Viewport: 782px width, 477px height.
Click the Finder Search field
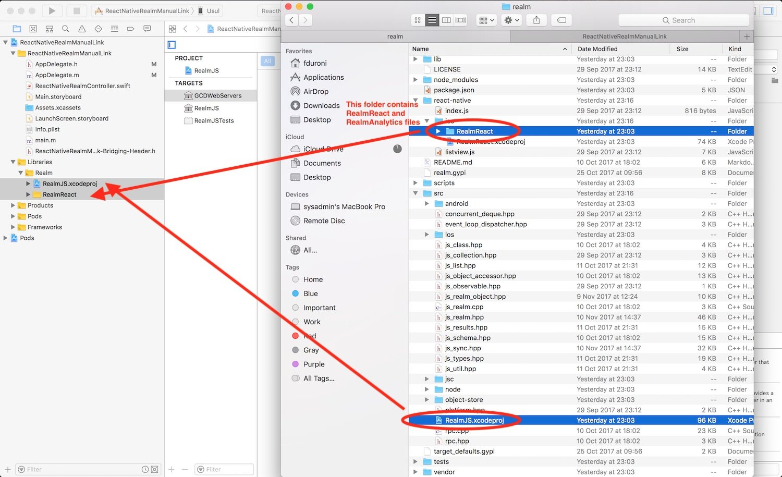[x=683, y=20]
